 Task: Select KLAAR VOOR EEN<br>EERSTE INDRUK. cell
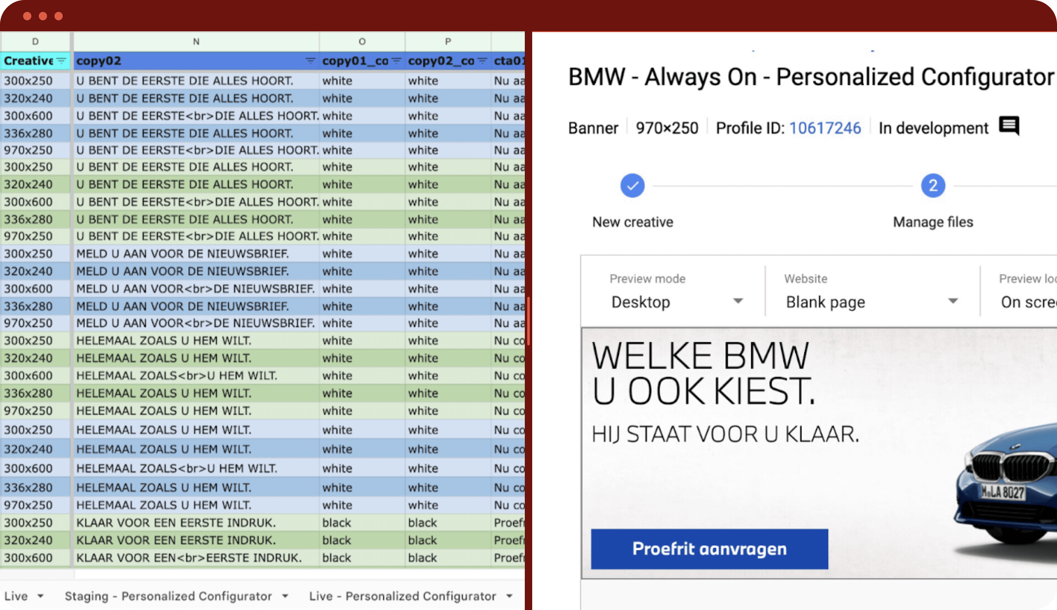click(196, 558)
